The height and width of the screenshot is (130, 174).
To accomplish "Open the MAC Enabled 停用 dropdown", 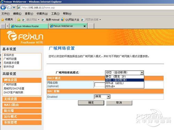I will tap(102, 97).
